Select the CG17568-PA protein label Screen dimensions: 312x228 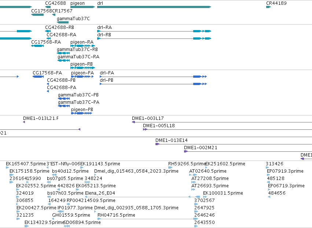[47, 73]
